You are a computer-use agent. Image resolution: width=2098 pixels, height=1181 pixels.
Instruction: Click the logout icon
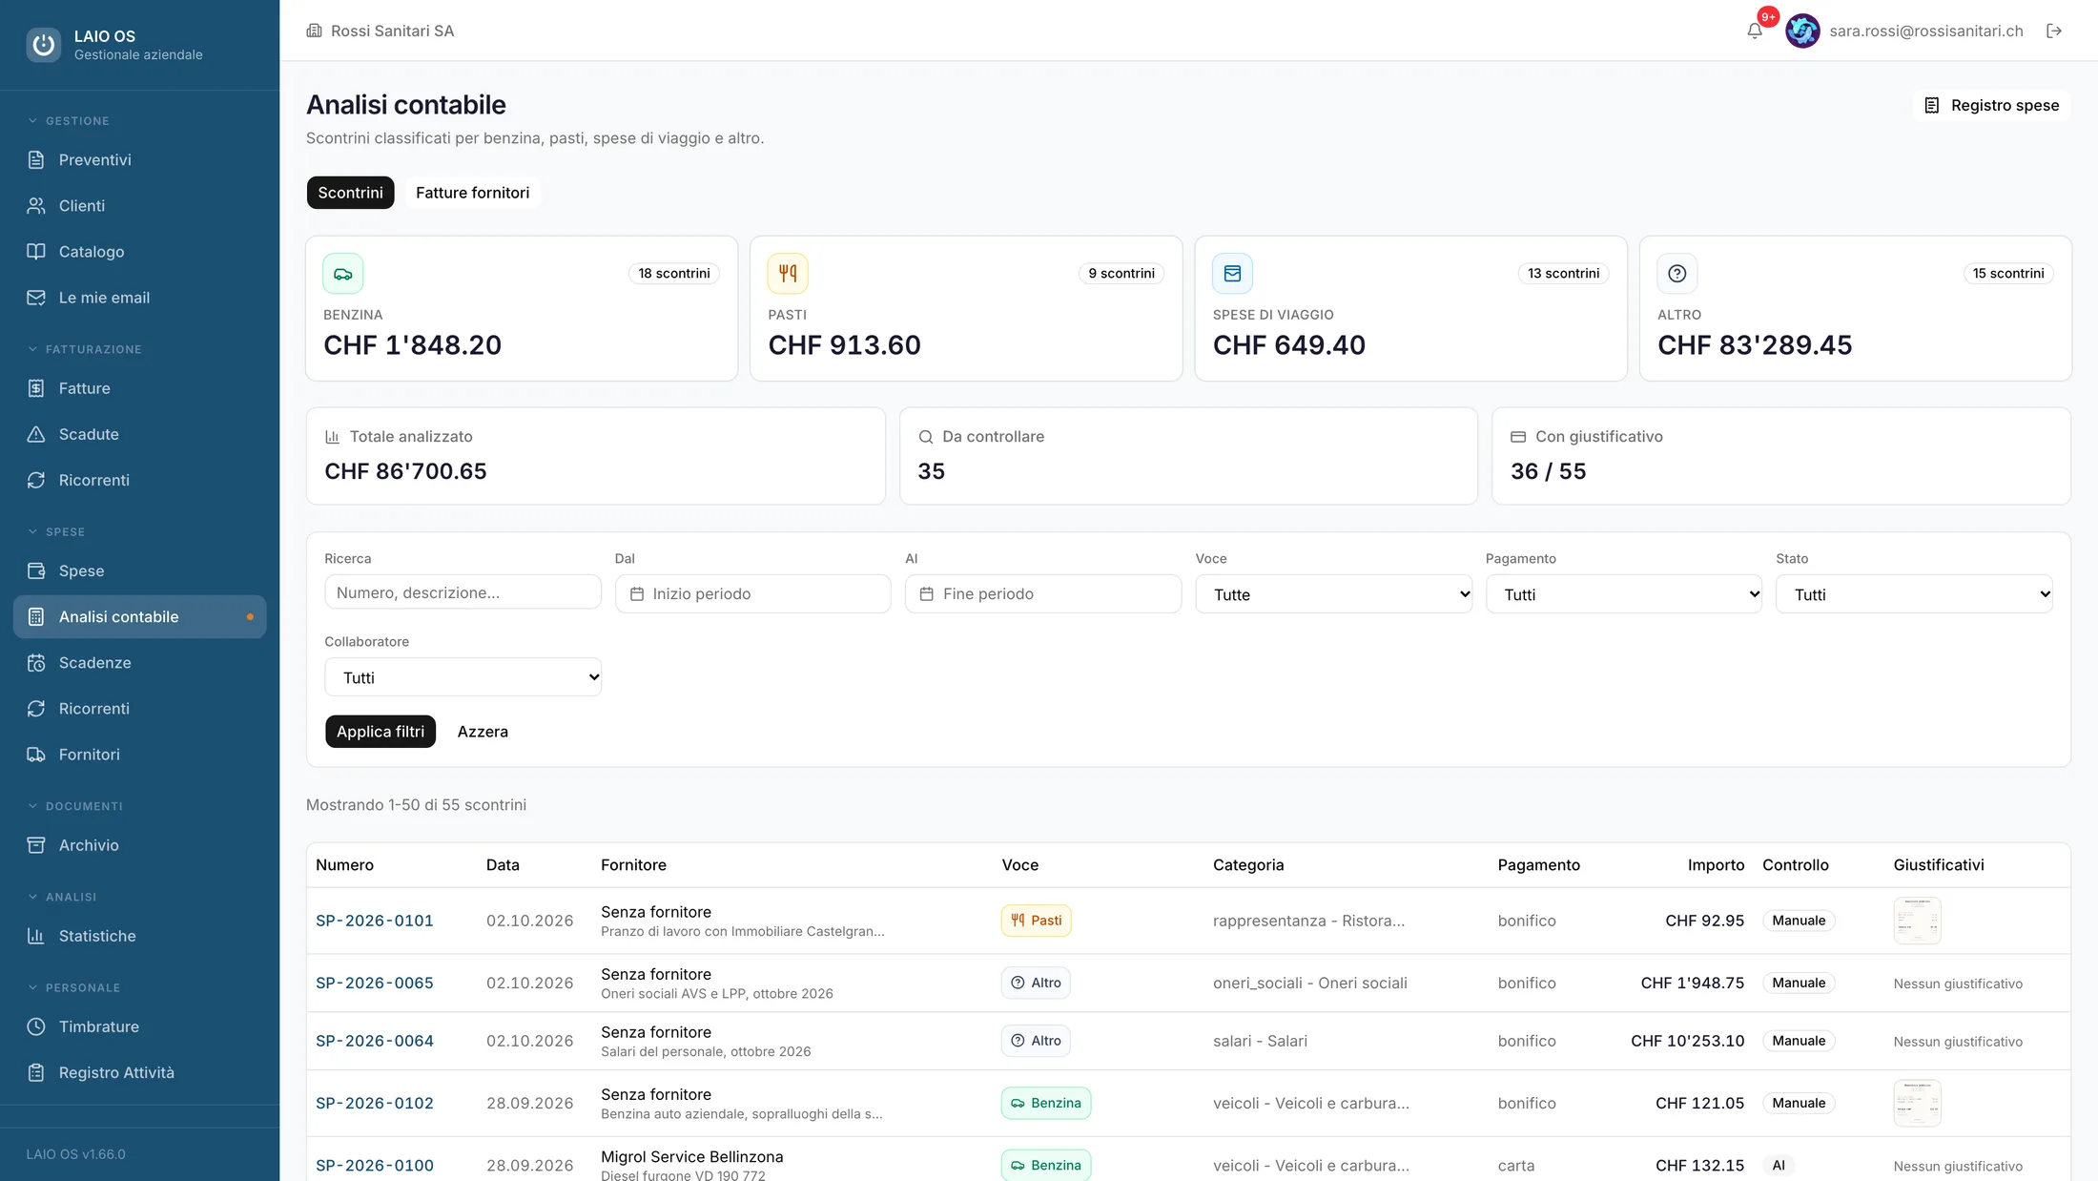click(2054, 31)
